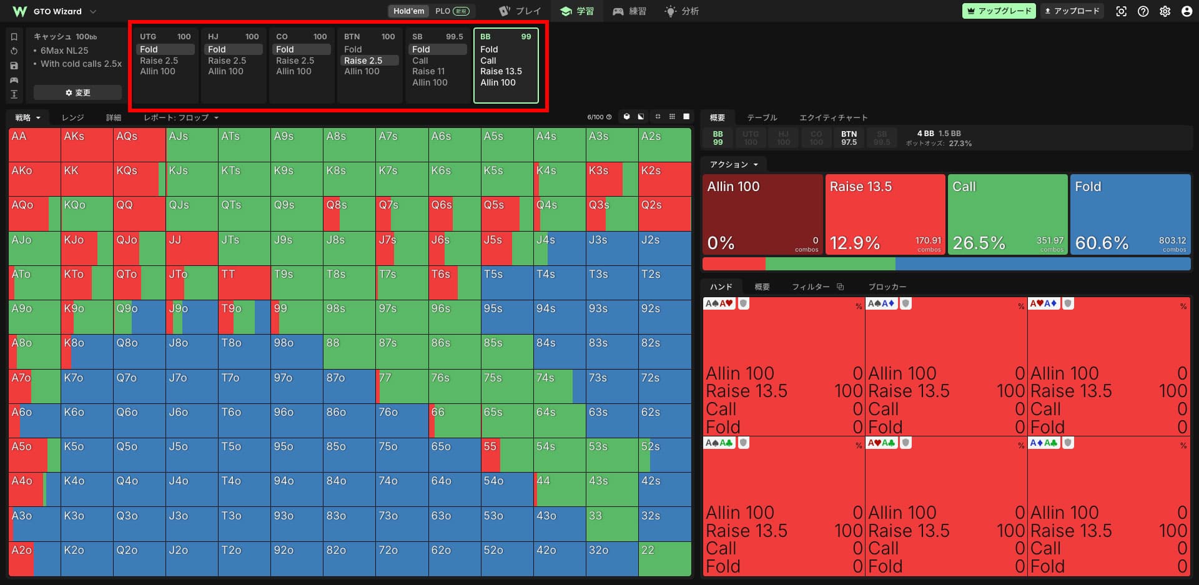Screen dimensions: 1199x585
Task: Toggle the half-shaded square view mode icon
Action: [x=641, y=117]
